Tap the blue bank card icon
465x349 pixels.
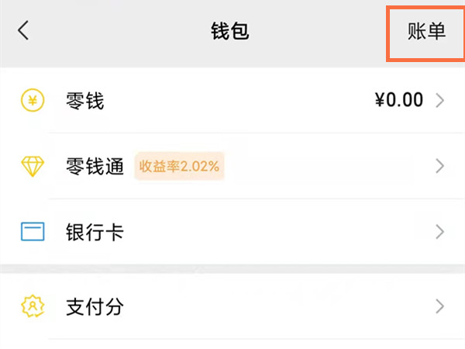tap(33, 232)
